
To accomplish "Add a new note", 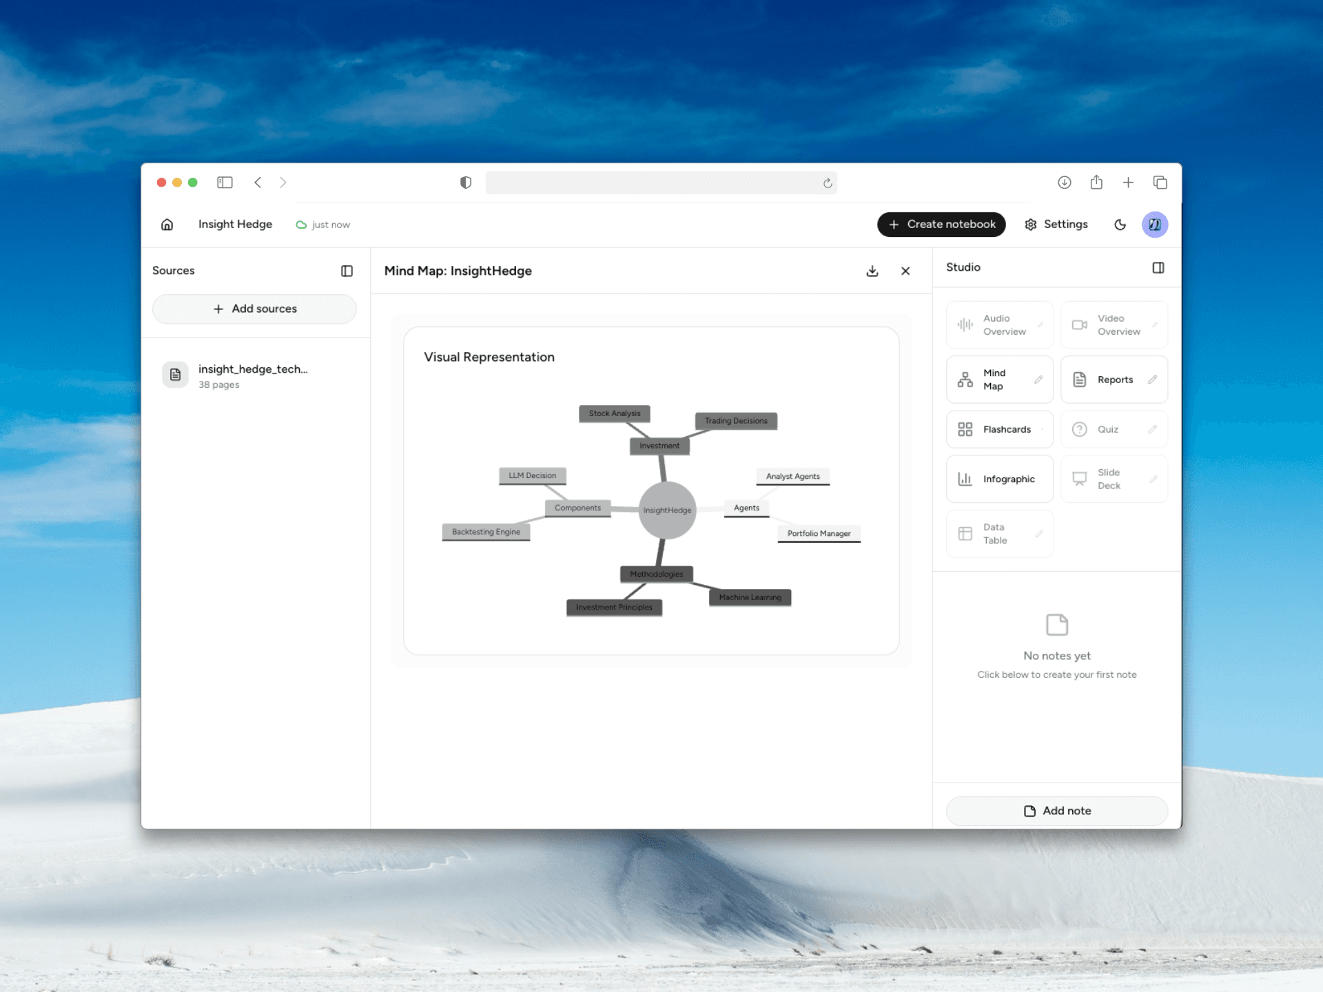I will (x=1056, y=811).
